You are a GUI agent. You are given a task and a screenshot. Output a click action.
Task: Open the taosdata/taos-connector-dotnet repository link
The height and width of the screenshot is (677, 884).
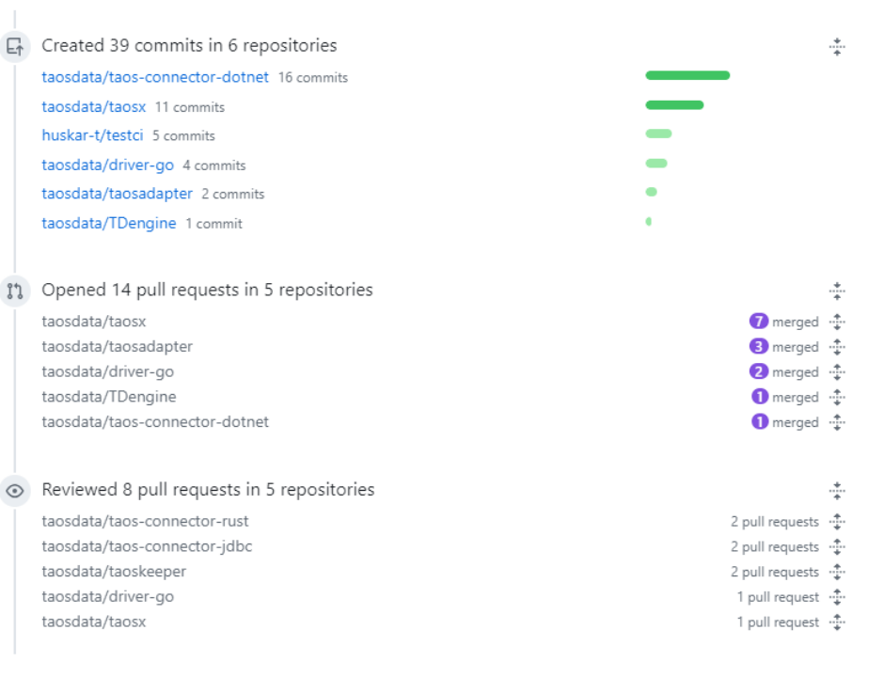point(155,77)
